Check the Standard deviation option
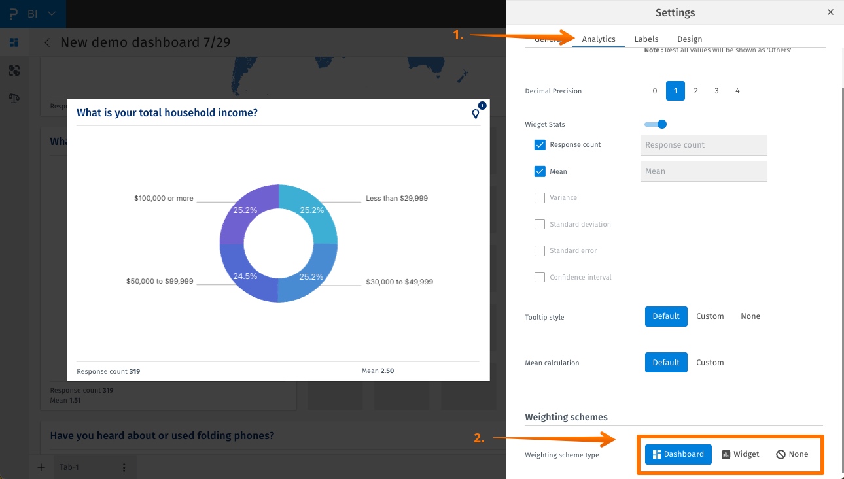Screen dimensions: 844x479 (540, 224)
